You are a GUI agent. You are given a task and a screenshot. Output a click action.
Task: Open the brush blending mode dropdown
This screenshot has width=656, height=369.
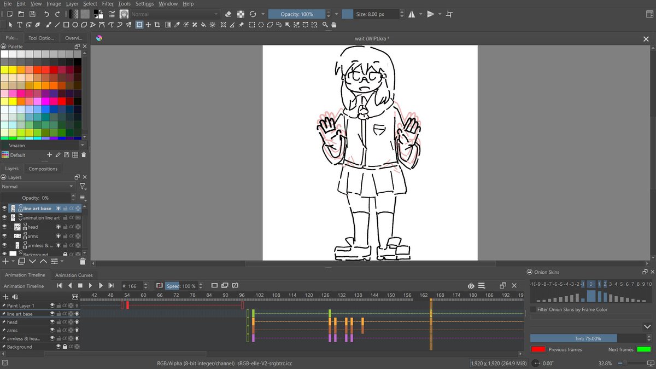click(174, 14)
